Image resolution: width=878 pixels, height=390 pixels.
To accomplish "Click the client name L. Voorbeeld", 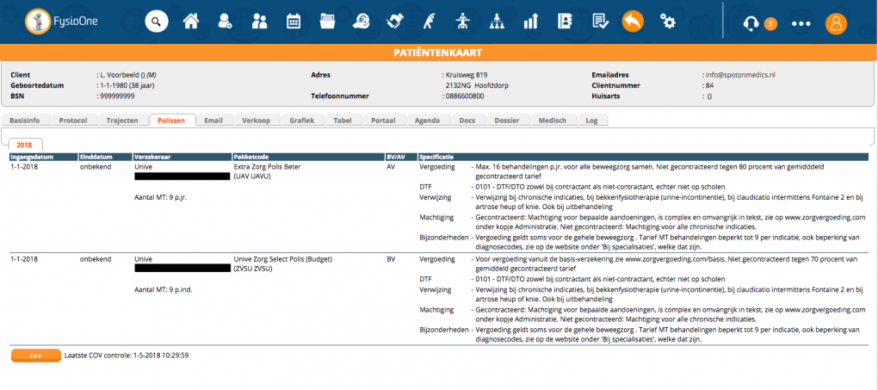I will (x=120, y=75).
